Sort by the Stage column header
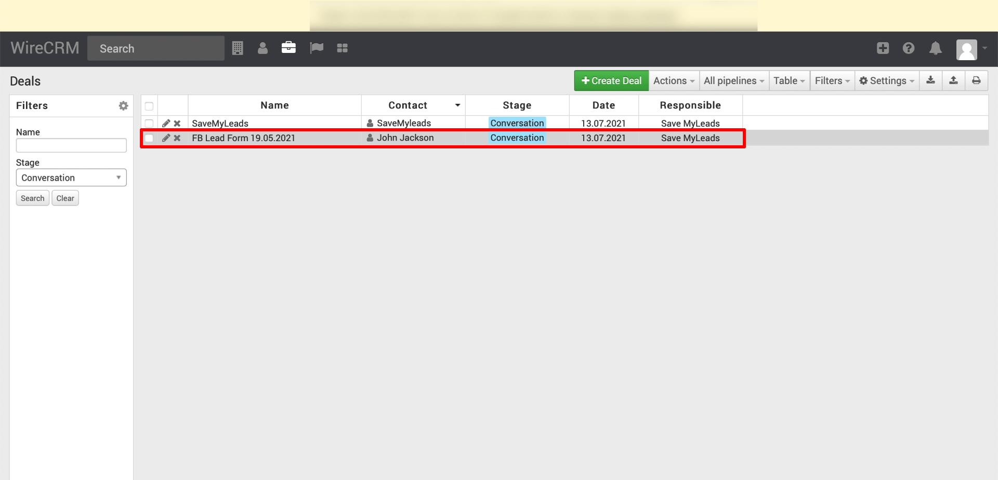Screen dimensions: 998x480 point(517,105)
